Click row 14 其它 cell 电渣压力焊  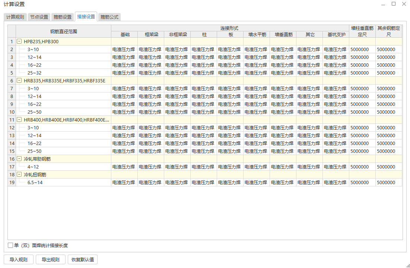click(309, 144)
